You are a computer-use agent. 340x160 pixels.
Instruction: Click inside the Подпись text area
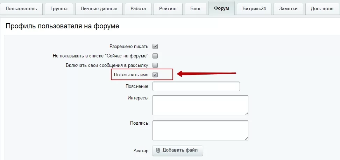tap(200, 131)
